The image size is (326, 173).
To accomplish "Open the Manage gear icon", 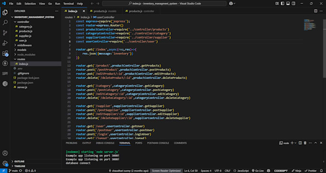I will pos(5,163).
